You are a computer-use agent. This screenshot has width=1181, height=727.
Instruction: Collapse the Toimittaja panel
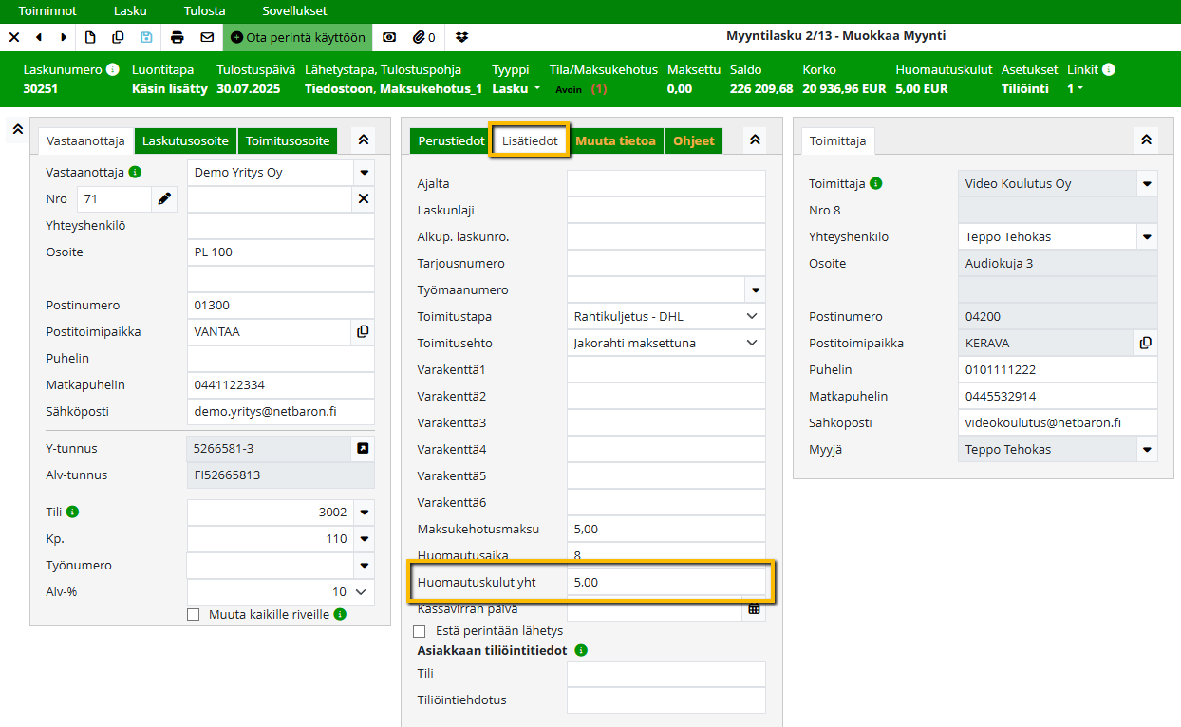coord(1146,140)
